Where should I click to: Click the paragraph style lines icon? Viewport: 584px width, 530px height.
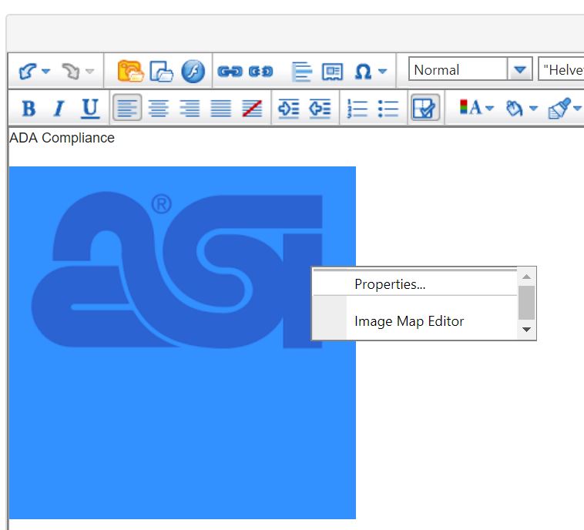pos(302,71)
